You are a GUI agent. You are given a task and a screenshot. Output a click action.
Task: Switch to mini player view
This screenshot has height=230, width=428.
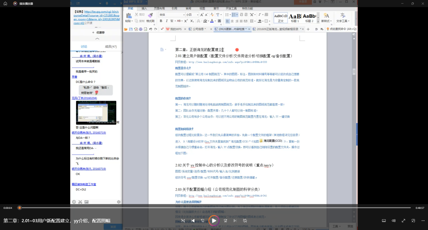coord(413,221)
